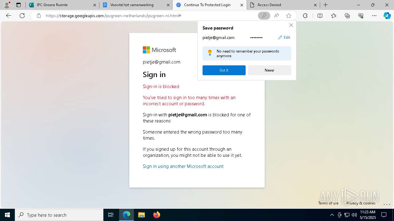This screenshot has height=221, width=394.
Task: Follow Sign in using another Microsoft account
Action: [x=183, y=166]
